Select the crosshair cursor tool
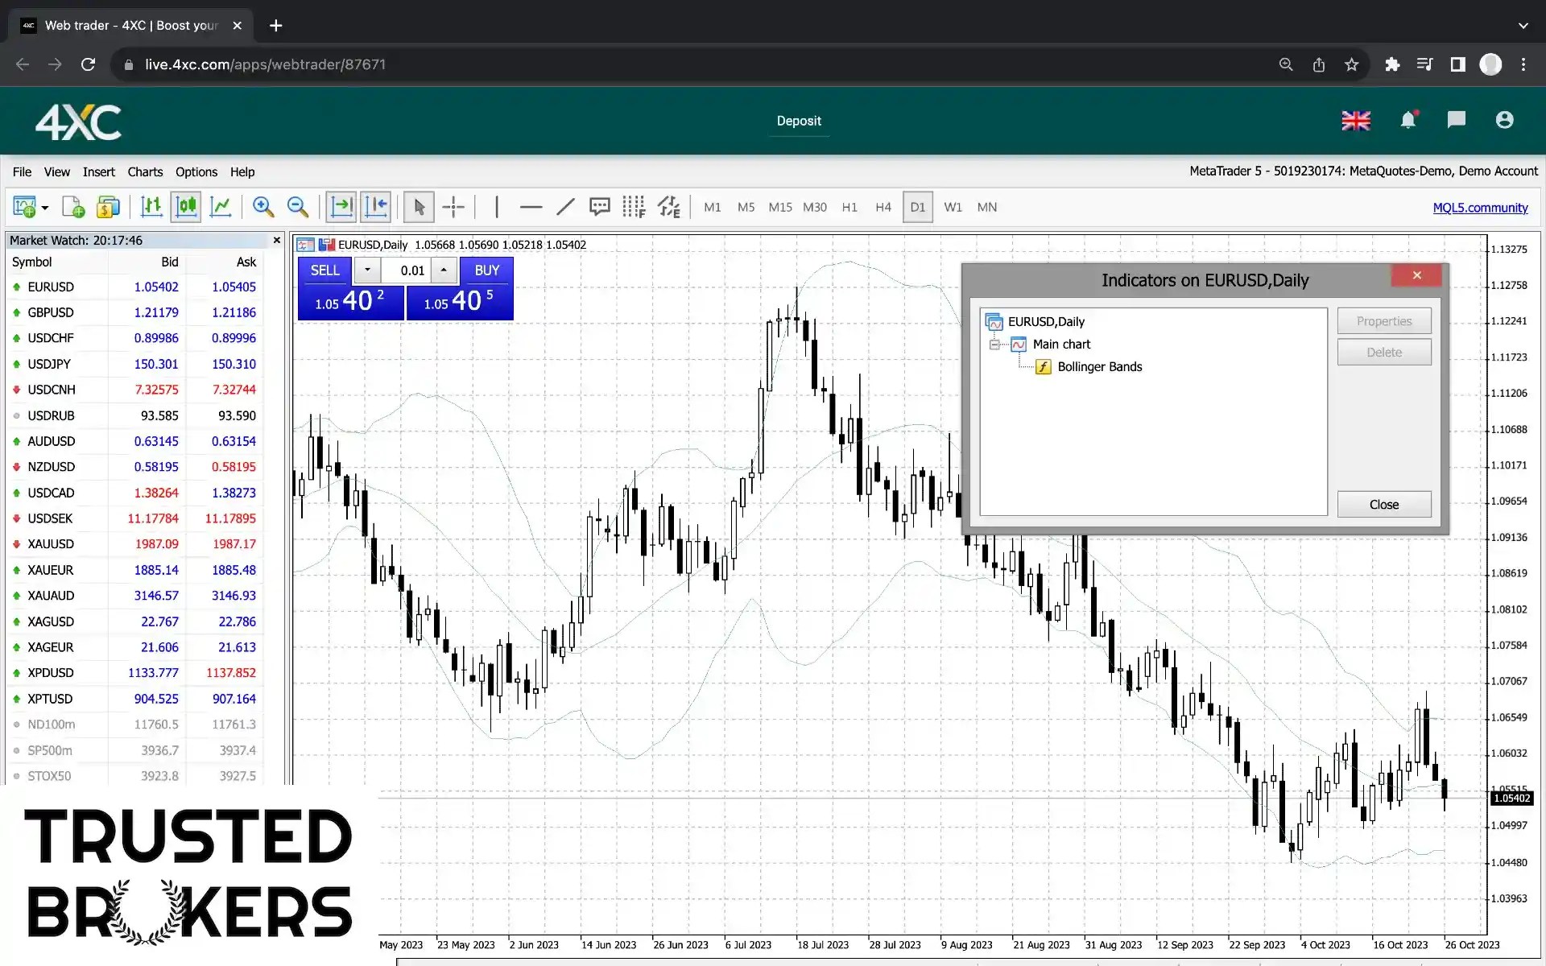 (x=453, y=207)
